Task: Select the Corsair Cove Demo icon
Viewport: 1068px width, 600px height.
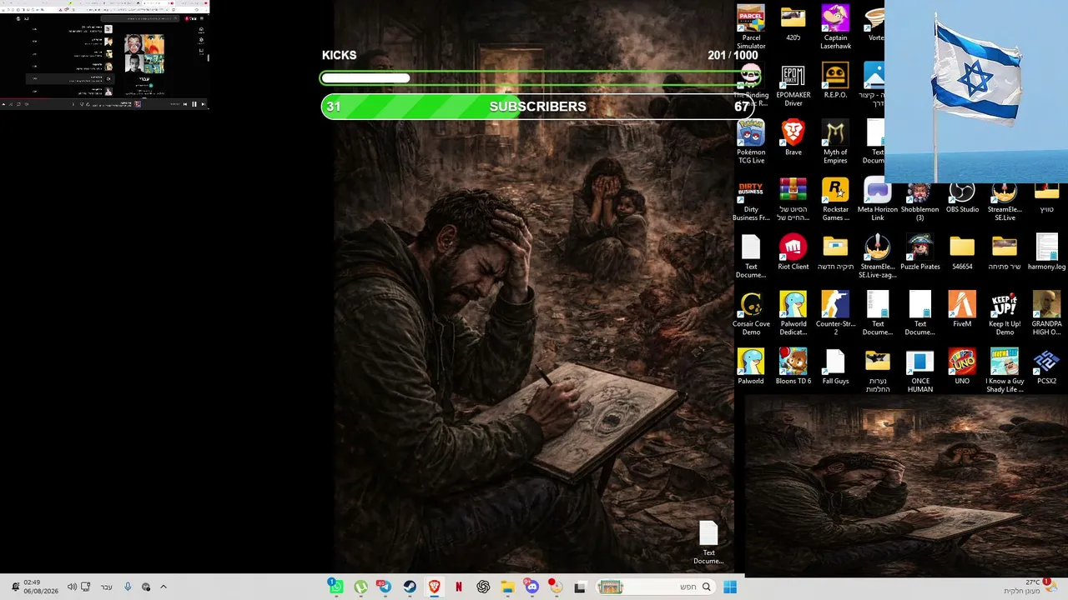Action: 751,313
